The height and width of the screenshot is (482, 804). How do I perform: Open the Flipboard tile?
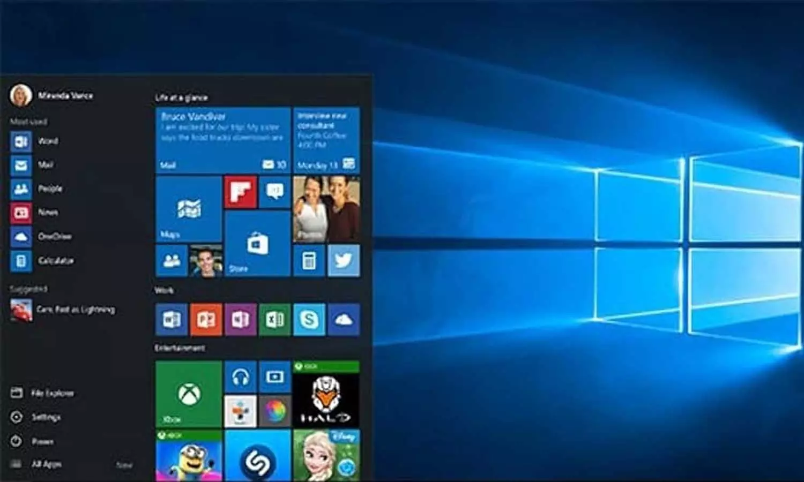pyautogui.click(x=240, y=192)
